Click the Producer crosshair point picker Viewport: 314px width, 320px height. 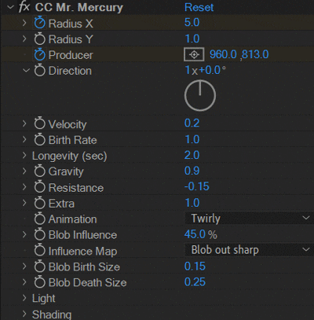point(194,54)
